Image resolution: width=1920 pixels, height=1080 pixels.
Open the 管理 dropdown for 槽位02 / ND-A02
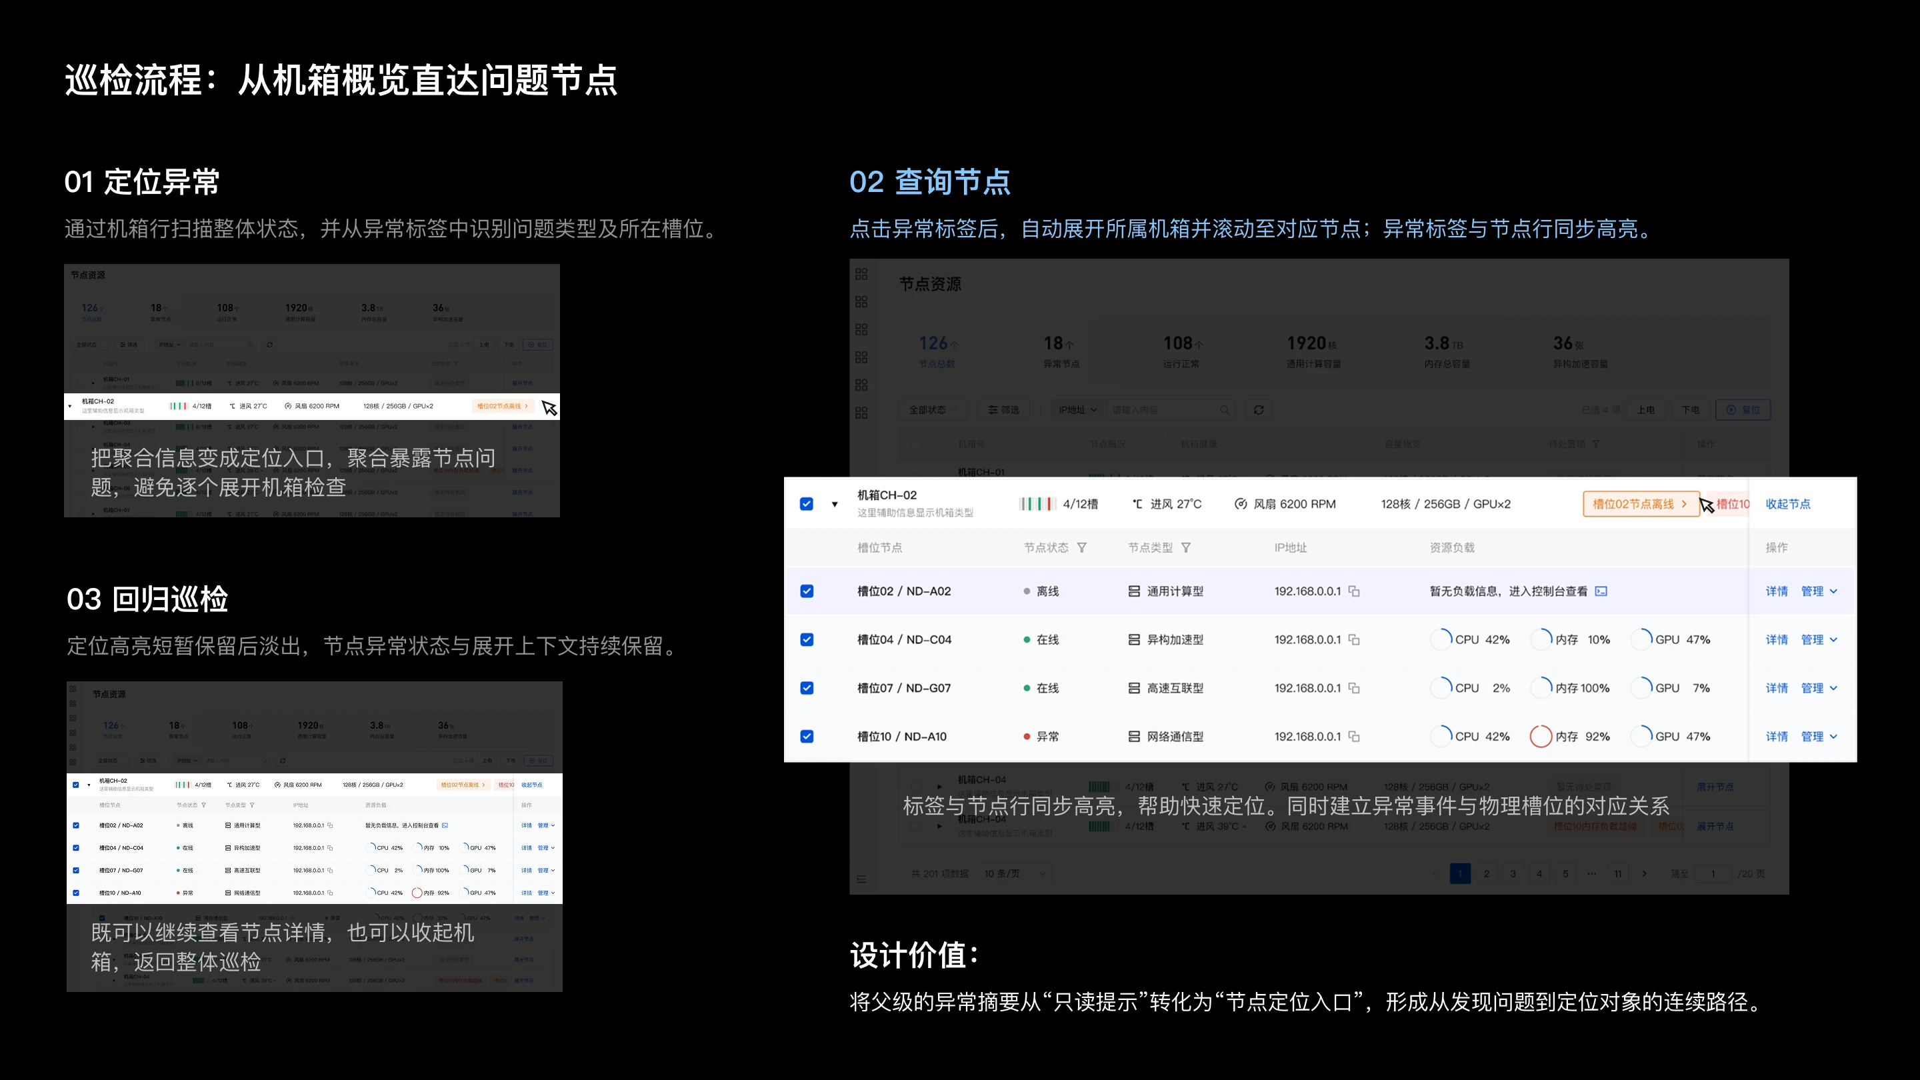tap(1819, 591)
